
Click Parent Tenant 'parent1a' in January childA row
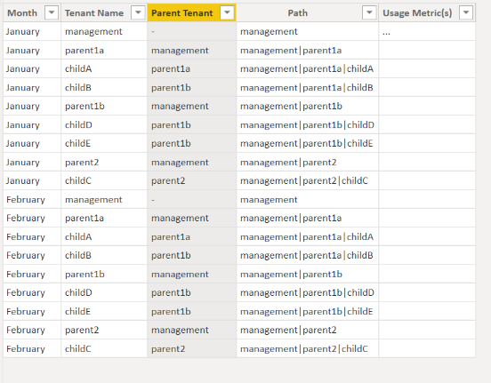171,68
